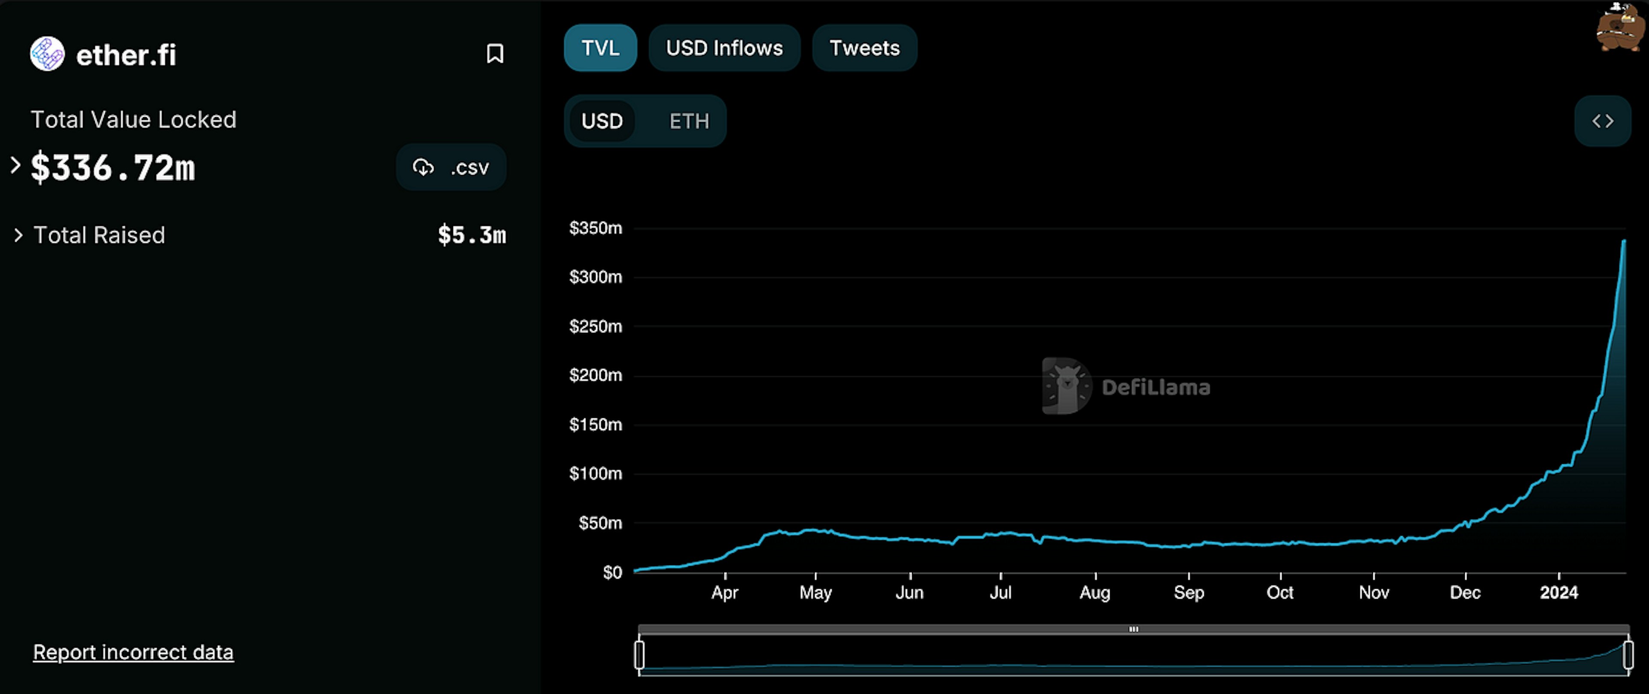Bookmark ether.fi with the bookmark icon
Image resolution: width=1649 pixels, height=694 pixels.
coord(494,54)
